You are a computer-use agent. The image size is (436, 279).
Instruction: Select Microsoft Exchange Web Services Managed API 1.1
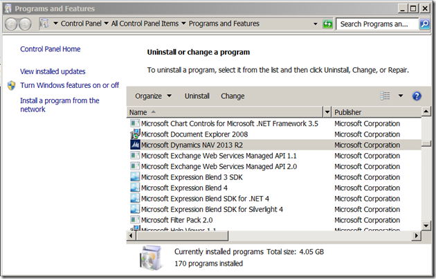pyautogui.click(x=219, y=156)
